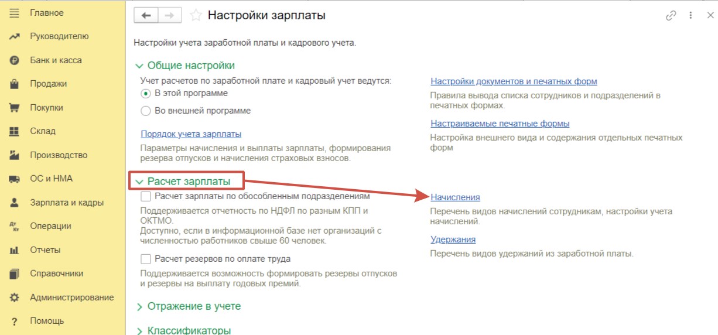The image size is (718, 335).
Task: Click the Администрирование gear icon
Action: [x=15, y=298]
